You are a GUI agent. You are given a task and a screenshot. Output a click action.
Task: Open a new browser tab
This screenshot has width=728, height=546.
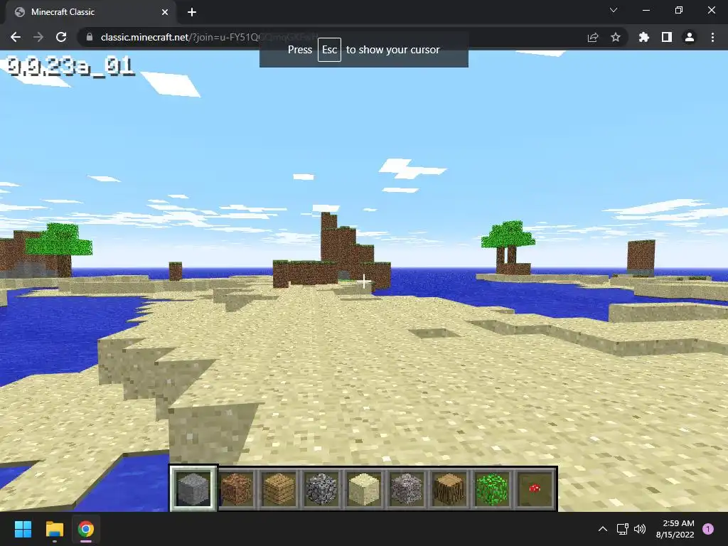click(192, 12)
